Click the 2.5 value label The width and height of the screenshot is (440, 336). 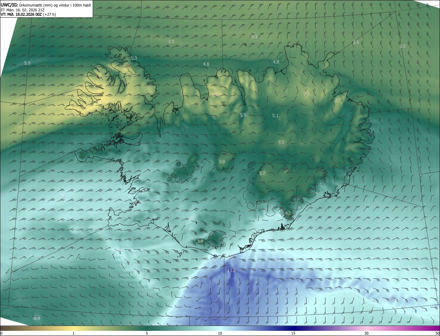click(x=307, y=94)
